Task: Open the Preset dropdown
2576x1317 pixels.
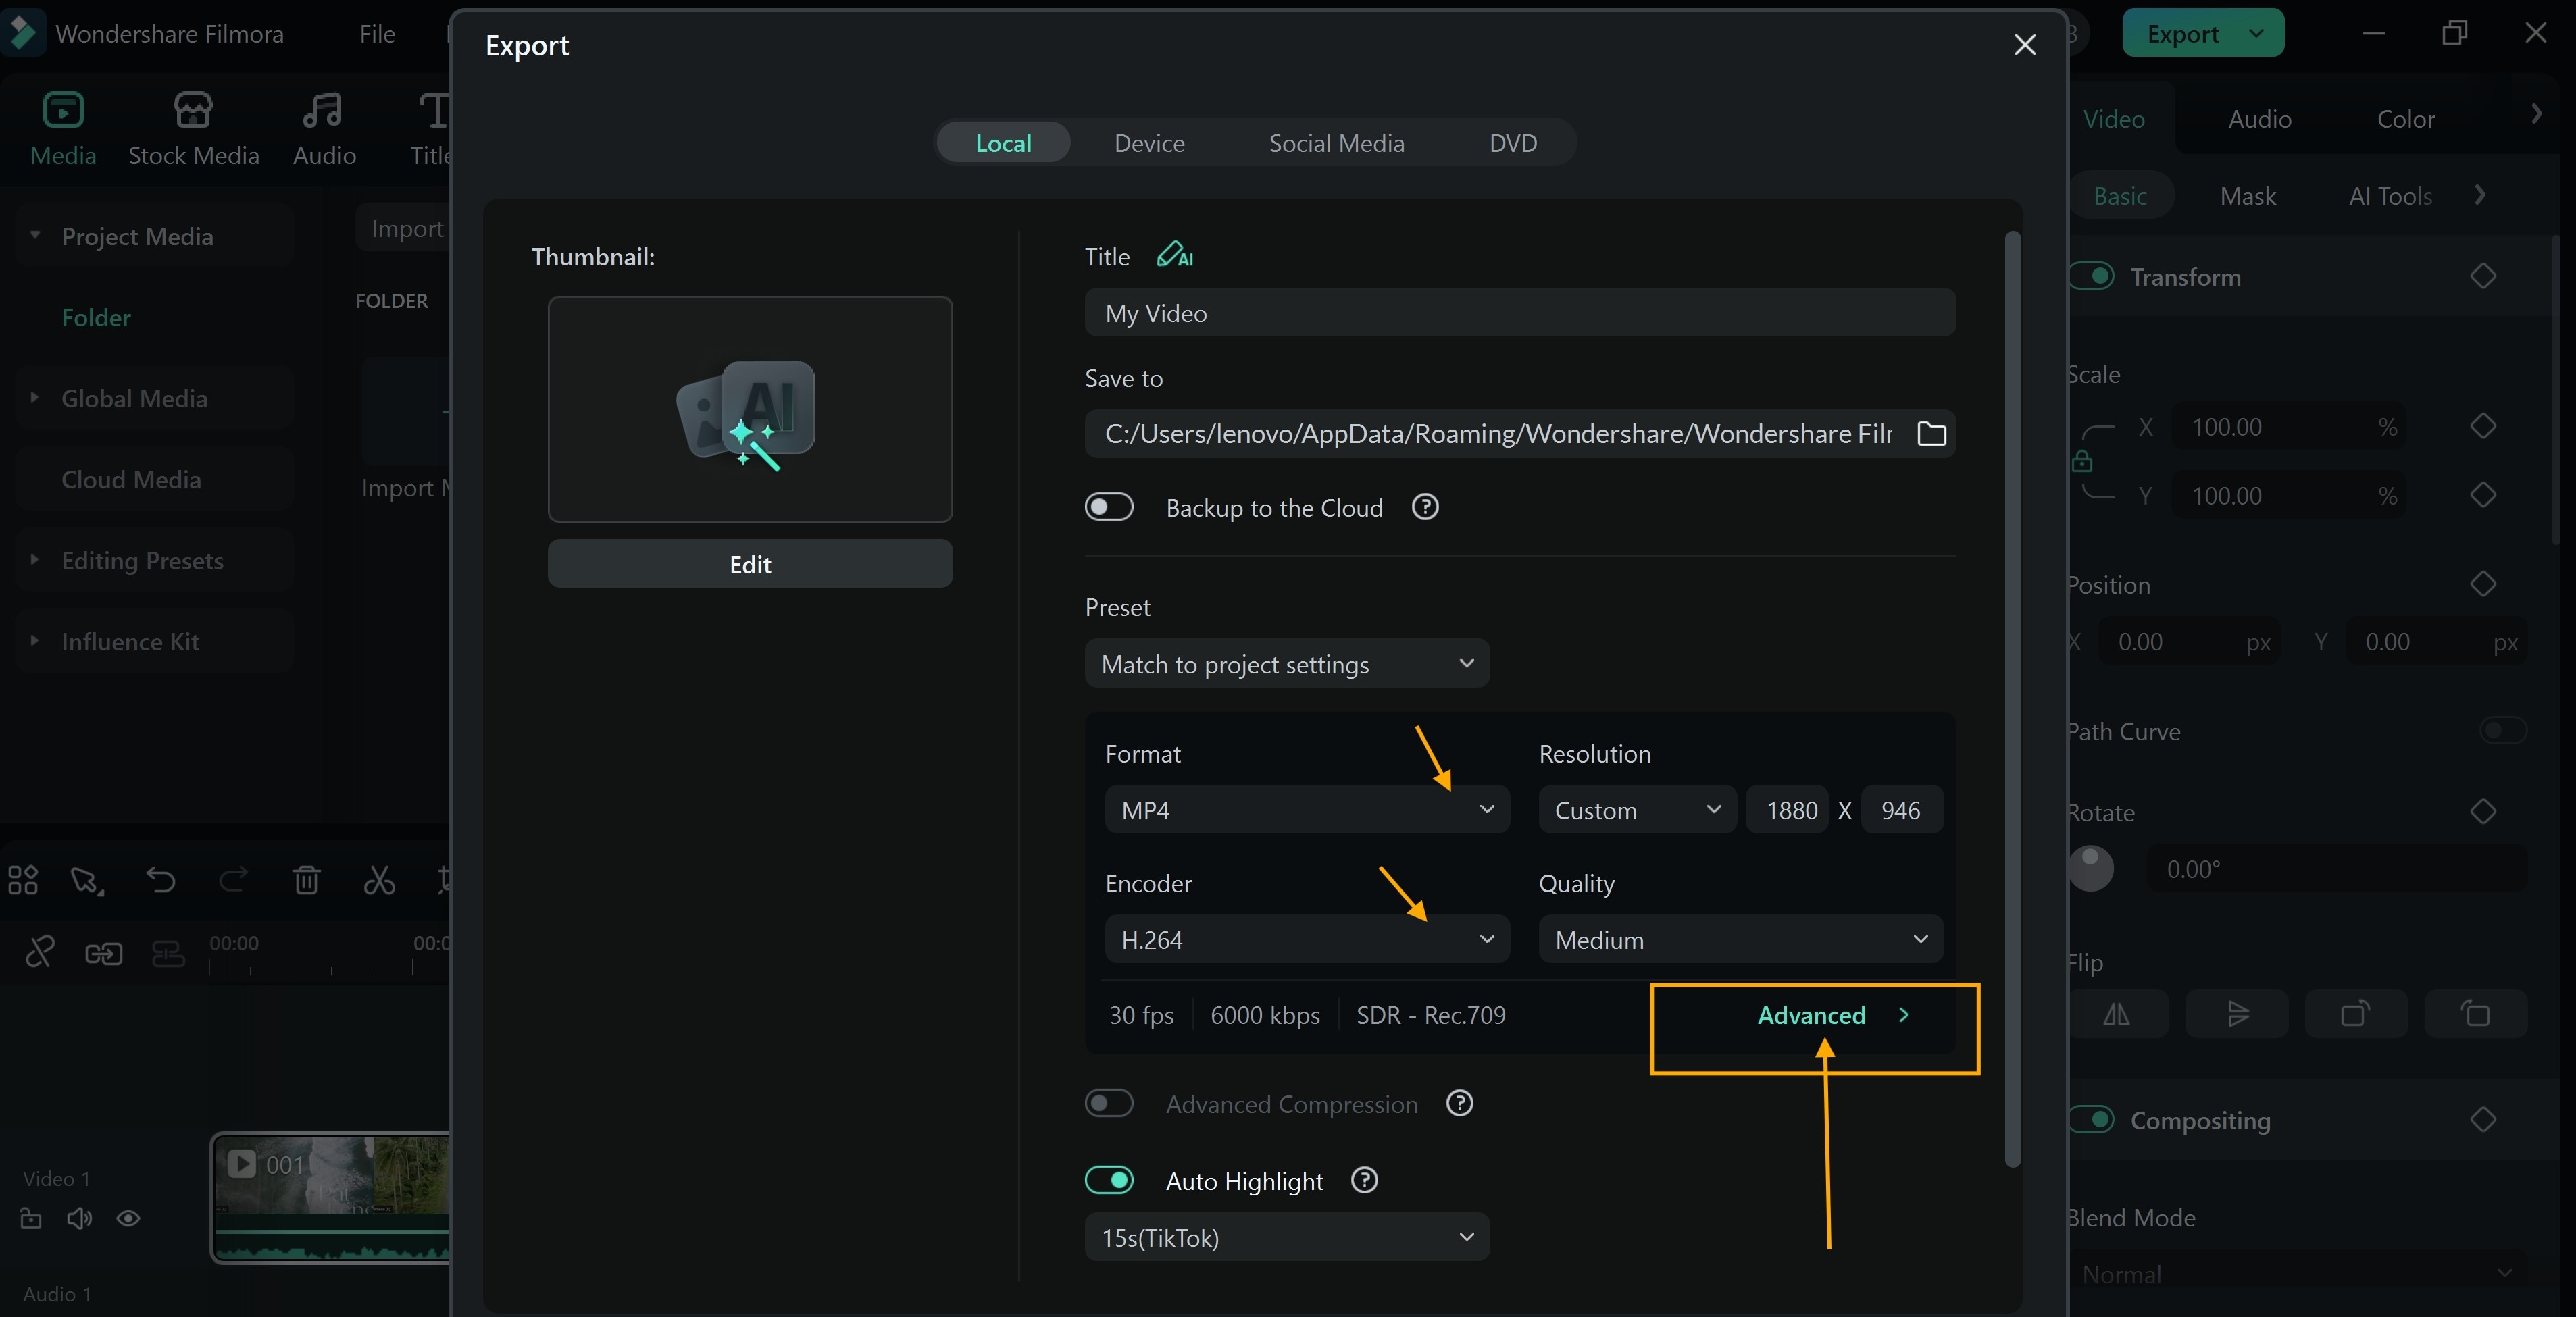Action: click(x=1287, y=663)
